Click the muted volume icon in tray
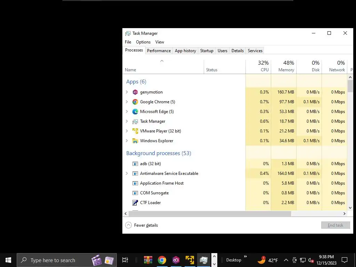Image resolution: width=356 pixels, height=267 pixels. tap(311, 260)
